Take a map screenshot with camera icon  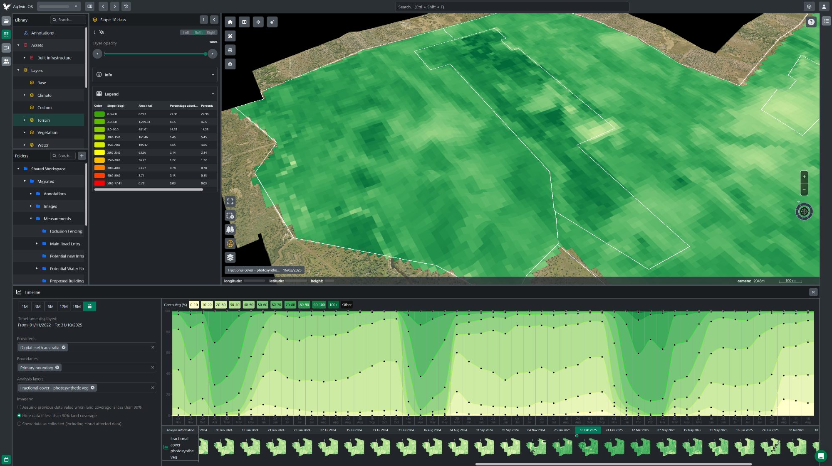[230, 64]
